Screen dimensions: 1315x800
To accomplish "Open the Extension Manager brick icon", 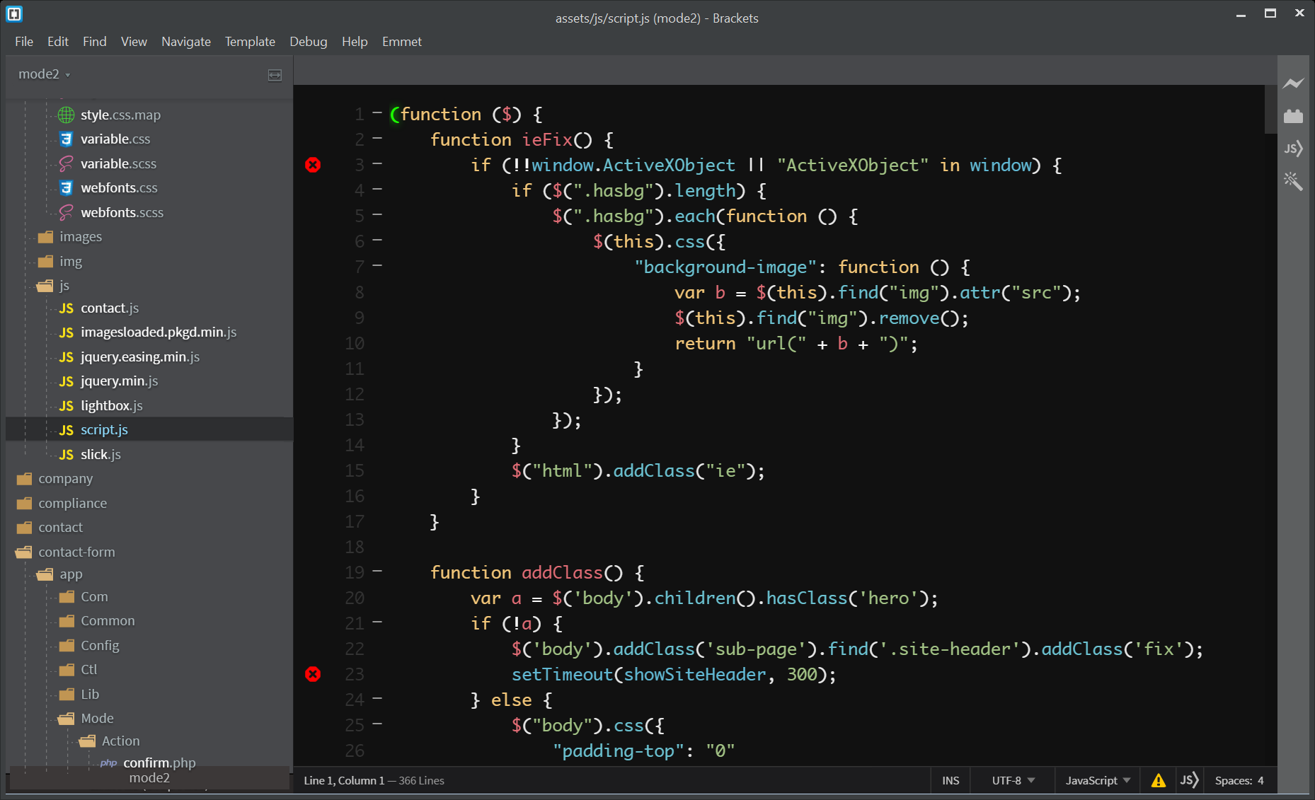I will click(x=1293, y=116).
